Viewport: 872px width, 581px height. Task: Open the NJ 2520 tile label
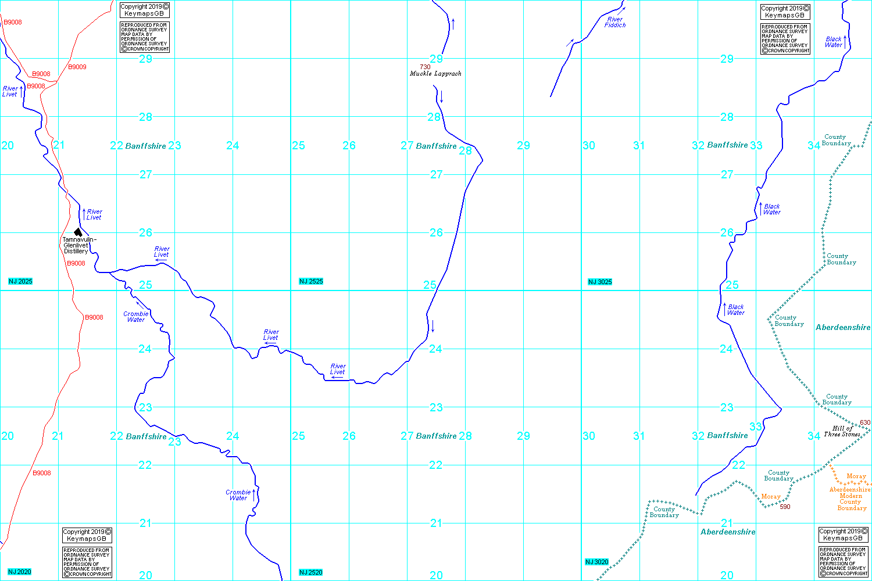click(x=310, y=572)
